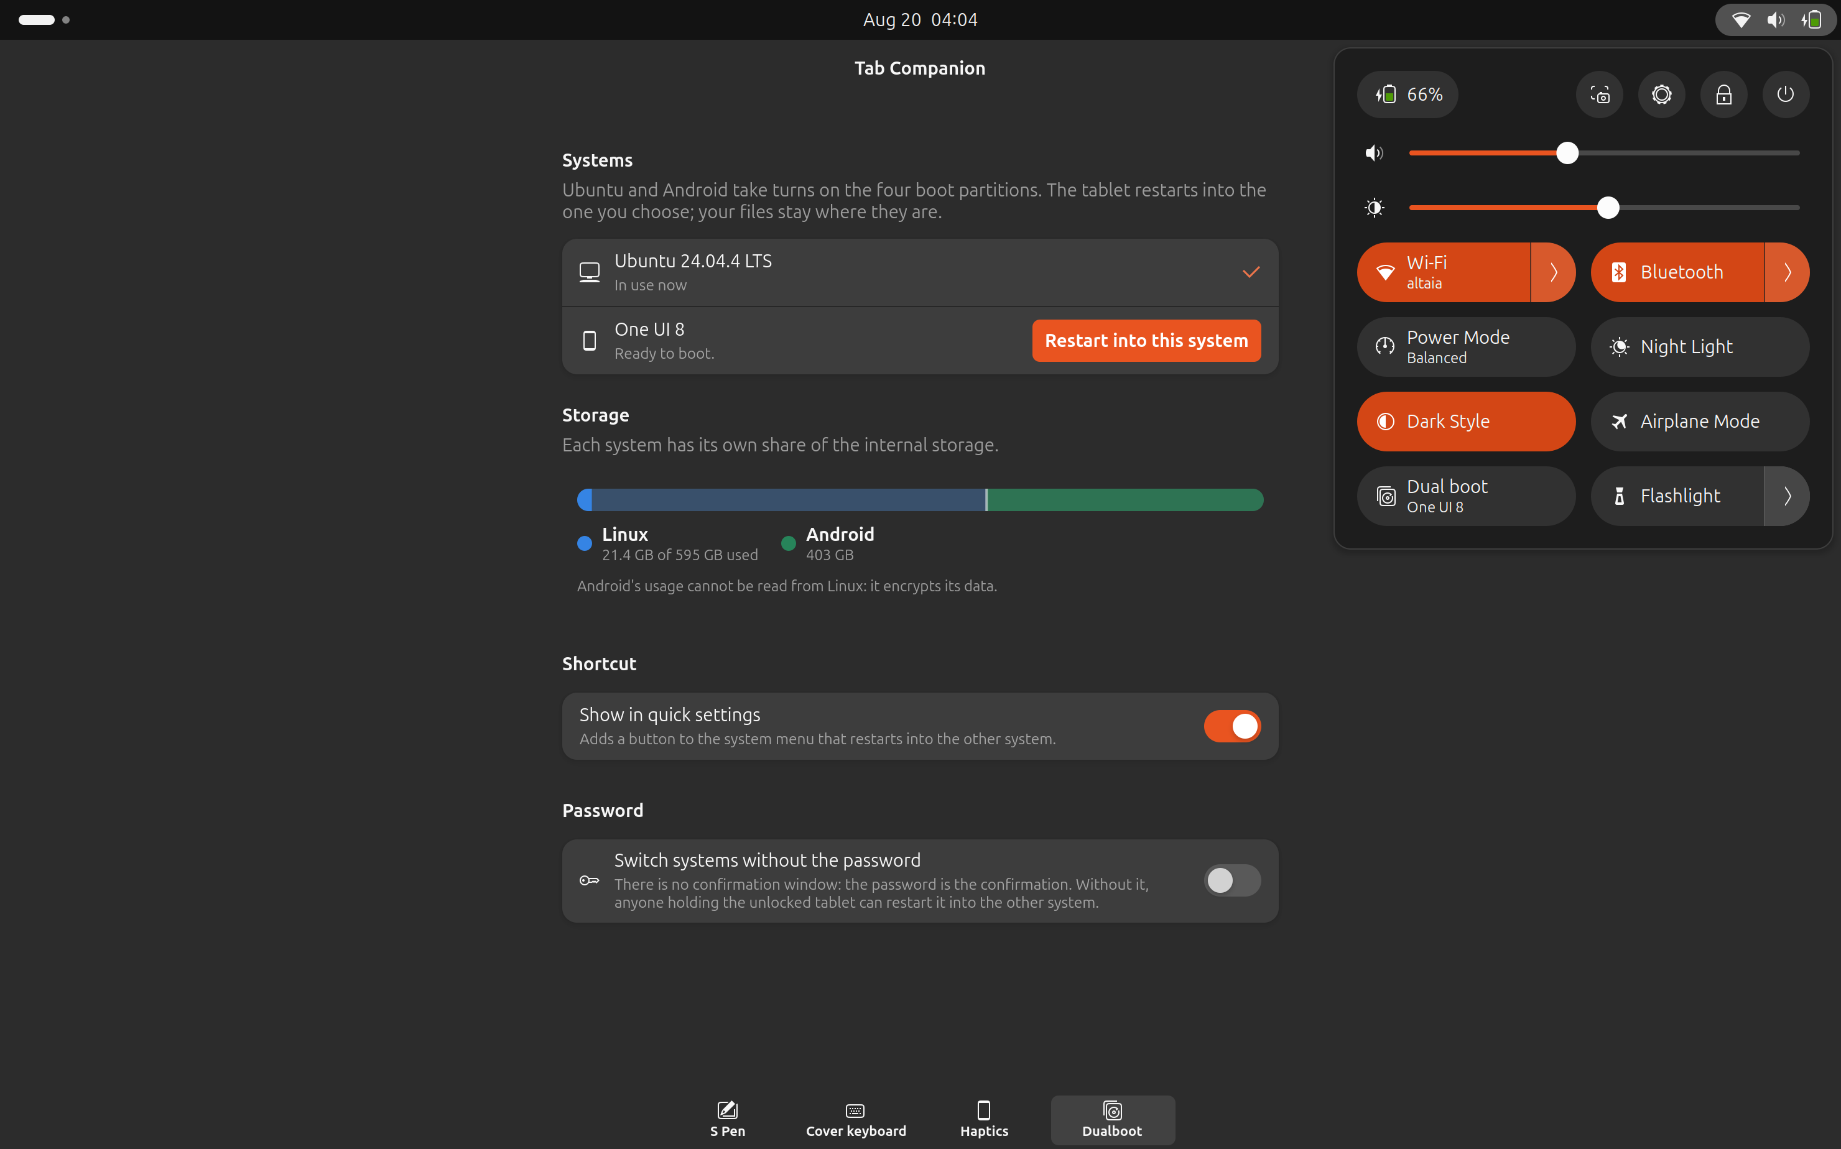Click the Systems section heading
Image resolution: width=1841 pixels, height=1149 pixels.
(x=596, y=160)
